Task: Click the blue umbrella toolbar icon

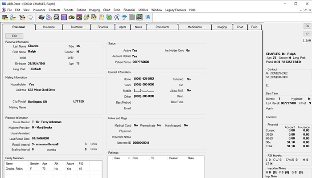Action: (124, 17)
